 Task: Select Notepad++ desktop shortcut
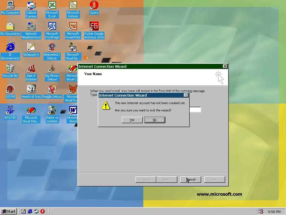pyautogui.click(x=31, y=50)
